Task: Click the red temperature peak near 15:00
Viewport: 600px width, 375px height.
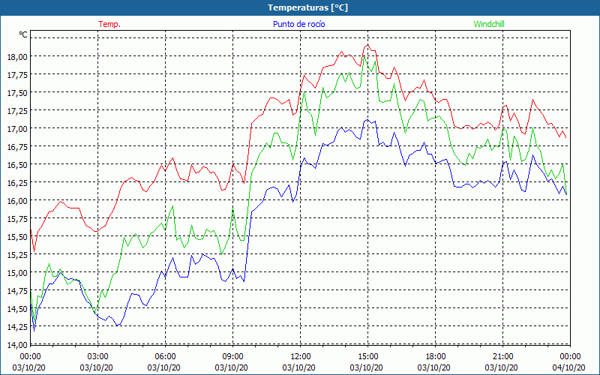Action: 367,45
